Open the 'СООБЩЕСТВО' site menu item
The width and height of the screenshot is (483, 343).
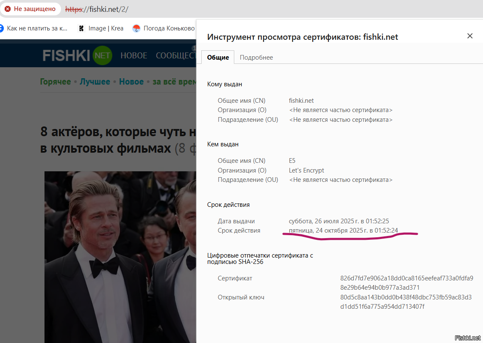175,55
